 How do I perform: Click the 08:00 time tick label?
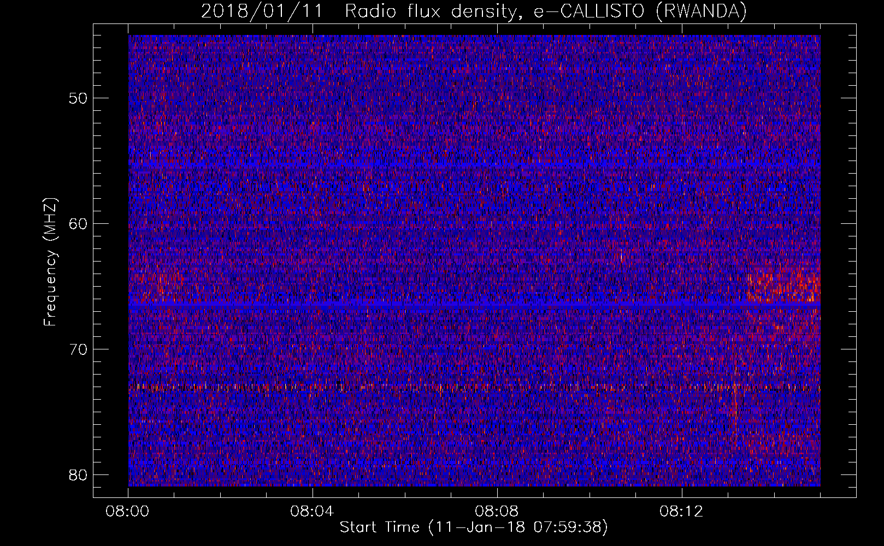(x=128, y=512)
